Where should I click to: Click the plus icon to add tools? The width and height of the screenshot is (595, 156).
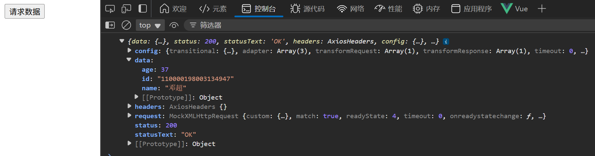tap(542, 9)
